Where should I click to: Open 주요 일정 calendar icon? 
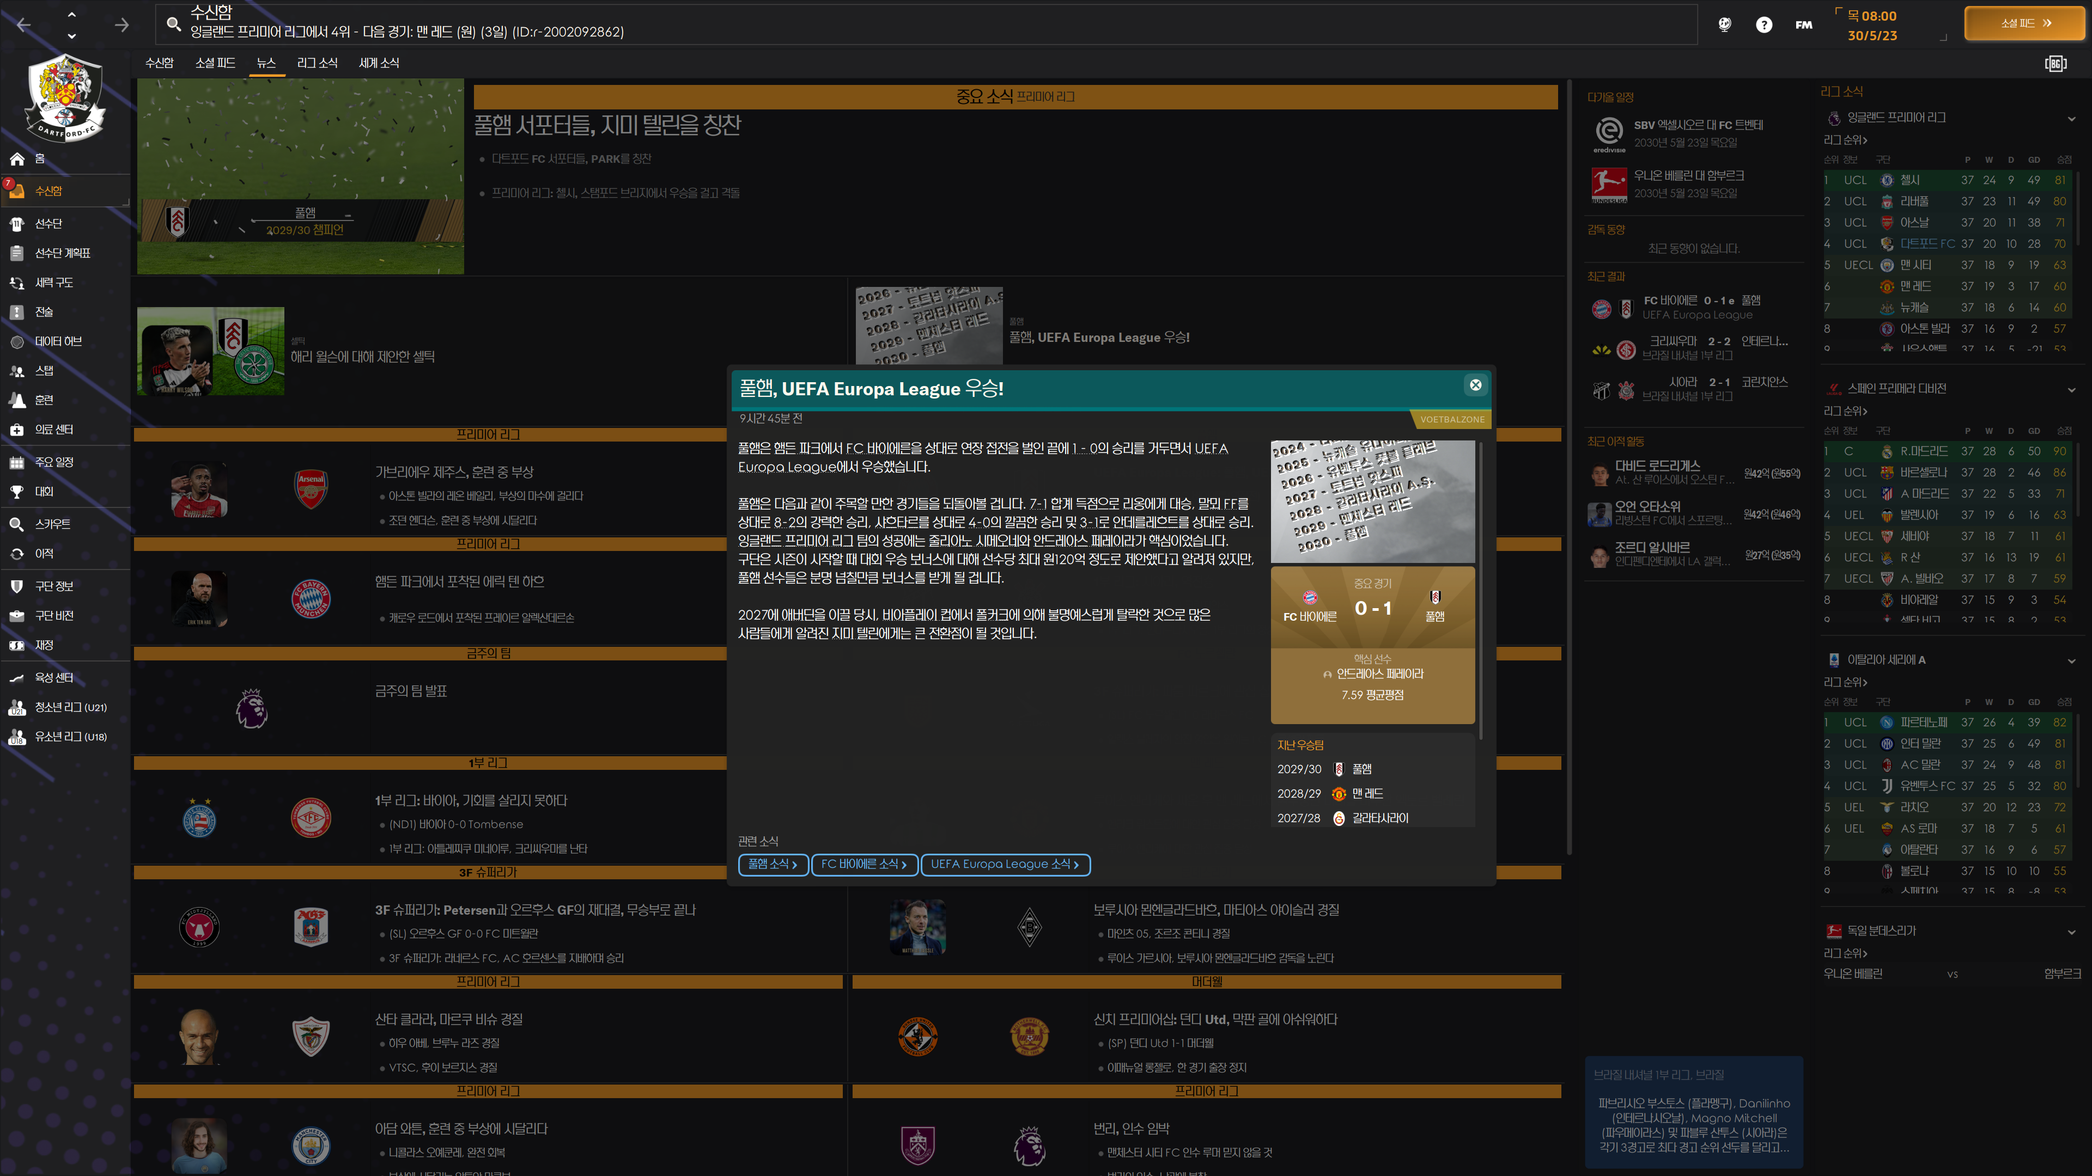pyautogui.click(x=17, y=462)
